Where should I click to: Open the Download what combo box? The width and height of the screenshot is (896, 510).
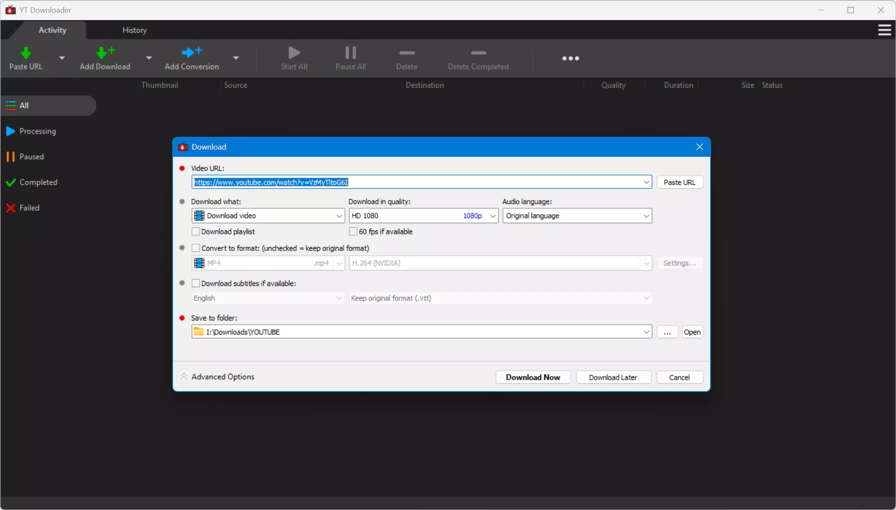pyautogui.click(x=268, y=215)
